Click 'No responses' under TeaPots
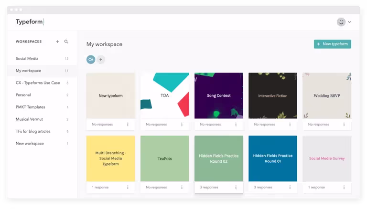This screenshot has width=367, height=209. pyautogui.click(x=156, y=187)
